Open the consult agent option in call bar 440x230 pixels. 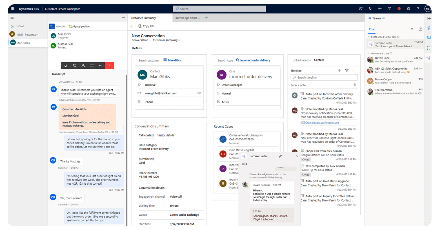pos(83,65)
